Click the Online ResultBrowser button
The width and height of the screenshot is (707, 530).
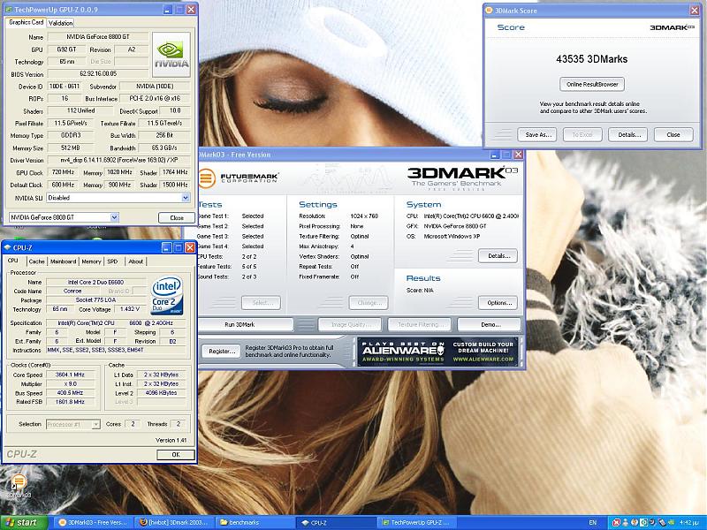coord(592,84)
